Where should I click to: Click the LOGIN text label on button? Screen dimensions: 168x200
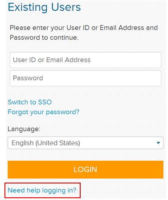(86, 170)
